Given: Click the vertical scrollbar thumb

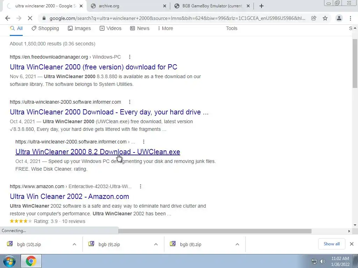Looking at the screenshot, I should click(x=355, y=64).
